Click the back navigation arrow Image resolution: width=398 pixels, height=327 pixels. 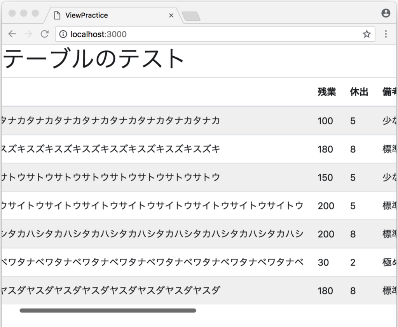(x=12, y=34)
